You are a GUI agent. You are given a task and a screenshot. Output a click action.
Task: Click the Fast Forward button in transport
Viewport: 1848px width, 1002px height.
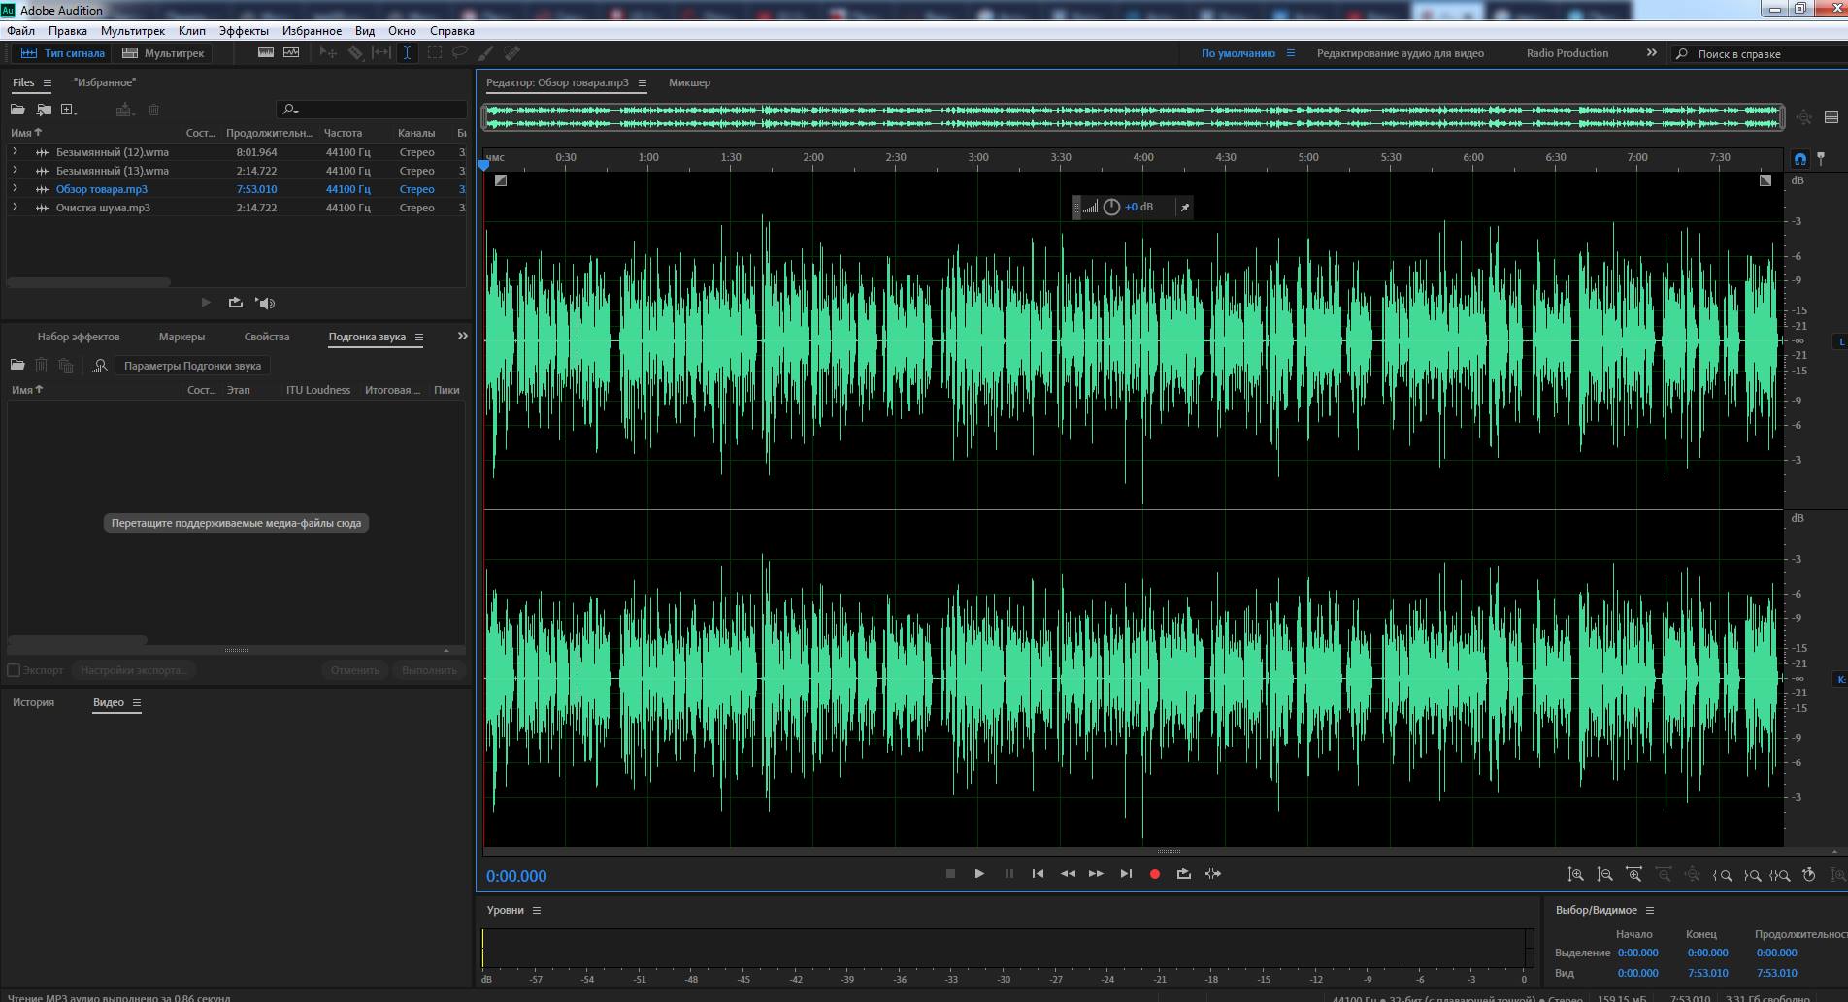[1096, 874]
